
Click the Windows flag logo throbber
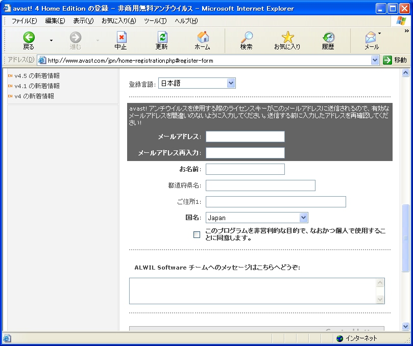click(x=401, y=21)
